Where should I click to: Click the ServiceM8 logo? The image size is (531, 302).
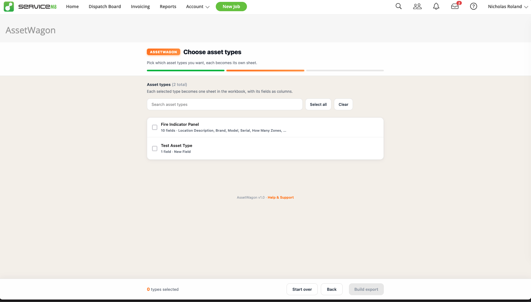coord(30,7)
